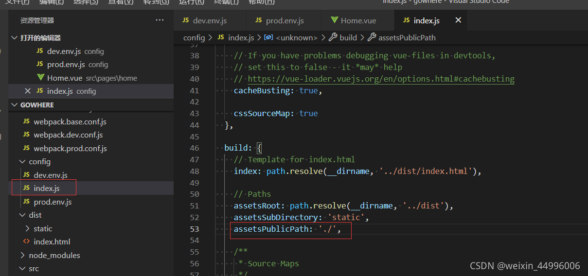Click wrench icon before assetsPublicPath breadcrumb
The height and width of the screenshot is (276, 588).
tap(372, 37)
